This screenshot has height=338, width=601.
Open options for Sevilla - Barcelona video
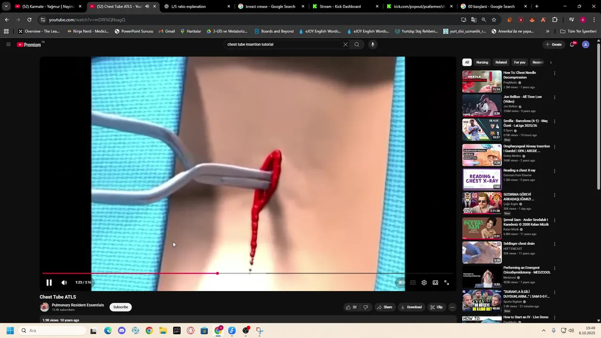coord(555,122)
